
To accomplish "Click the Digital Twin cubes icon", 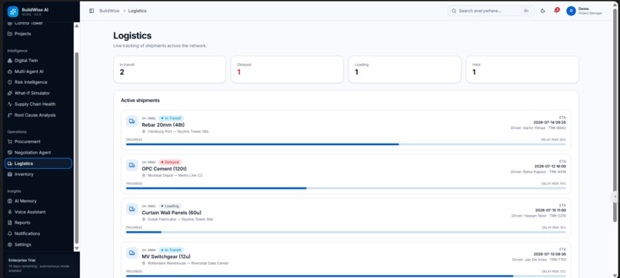I will click(10, 61).
